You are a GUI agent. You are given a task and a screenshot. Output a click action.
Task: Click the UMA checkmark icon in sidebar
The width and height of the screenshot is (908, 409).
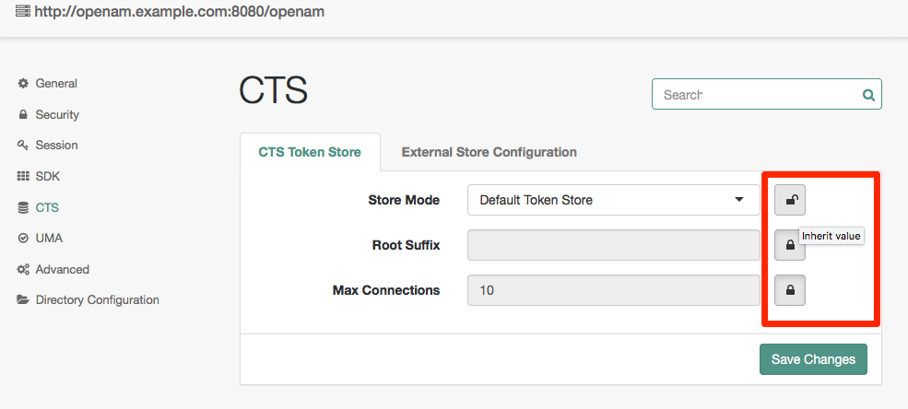coord(23,239)
